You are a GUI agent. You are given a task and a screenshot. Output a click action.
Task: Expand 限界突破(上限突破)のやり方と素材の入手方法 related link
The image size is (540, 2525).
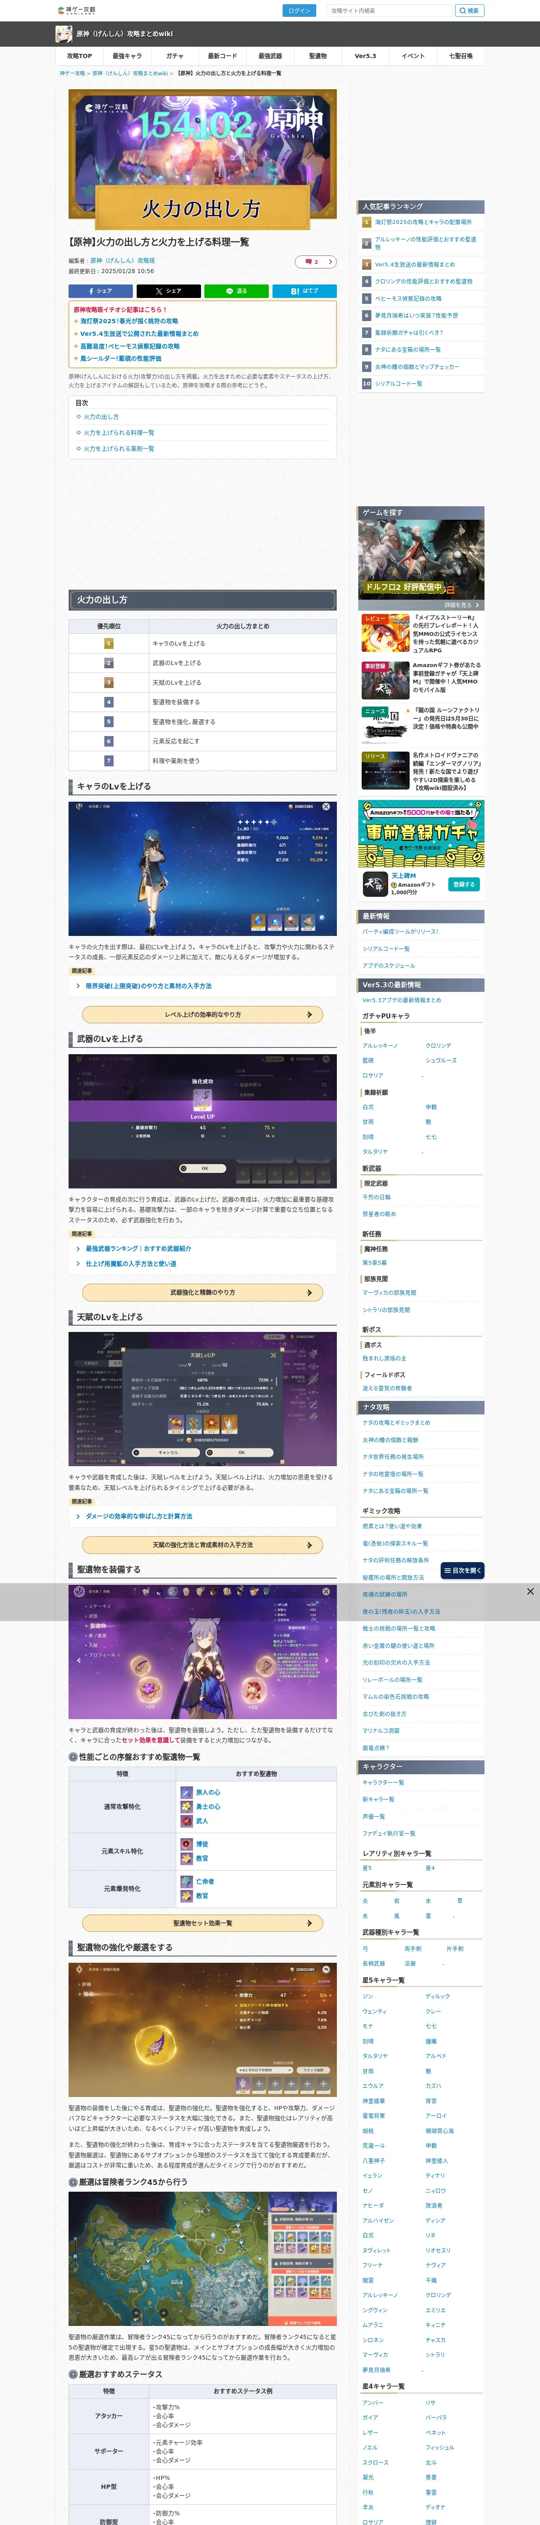tap(148, 986)
